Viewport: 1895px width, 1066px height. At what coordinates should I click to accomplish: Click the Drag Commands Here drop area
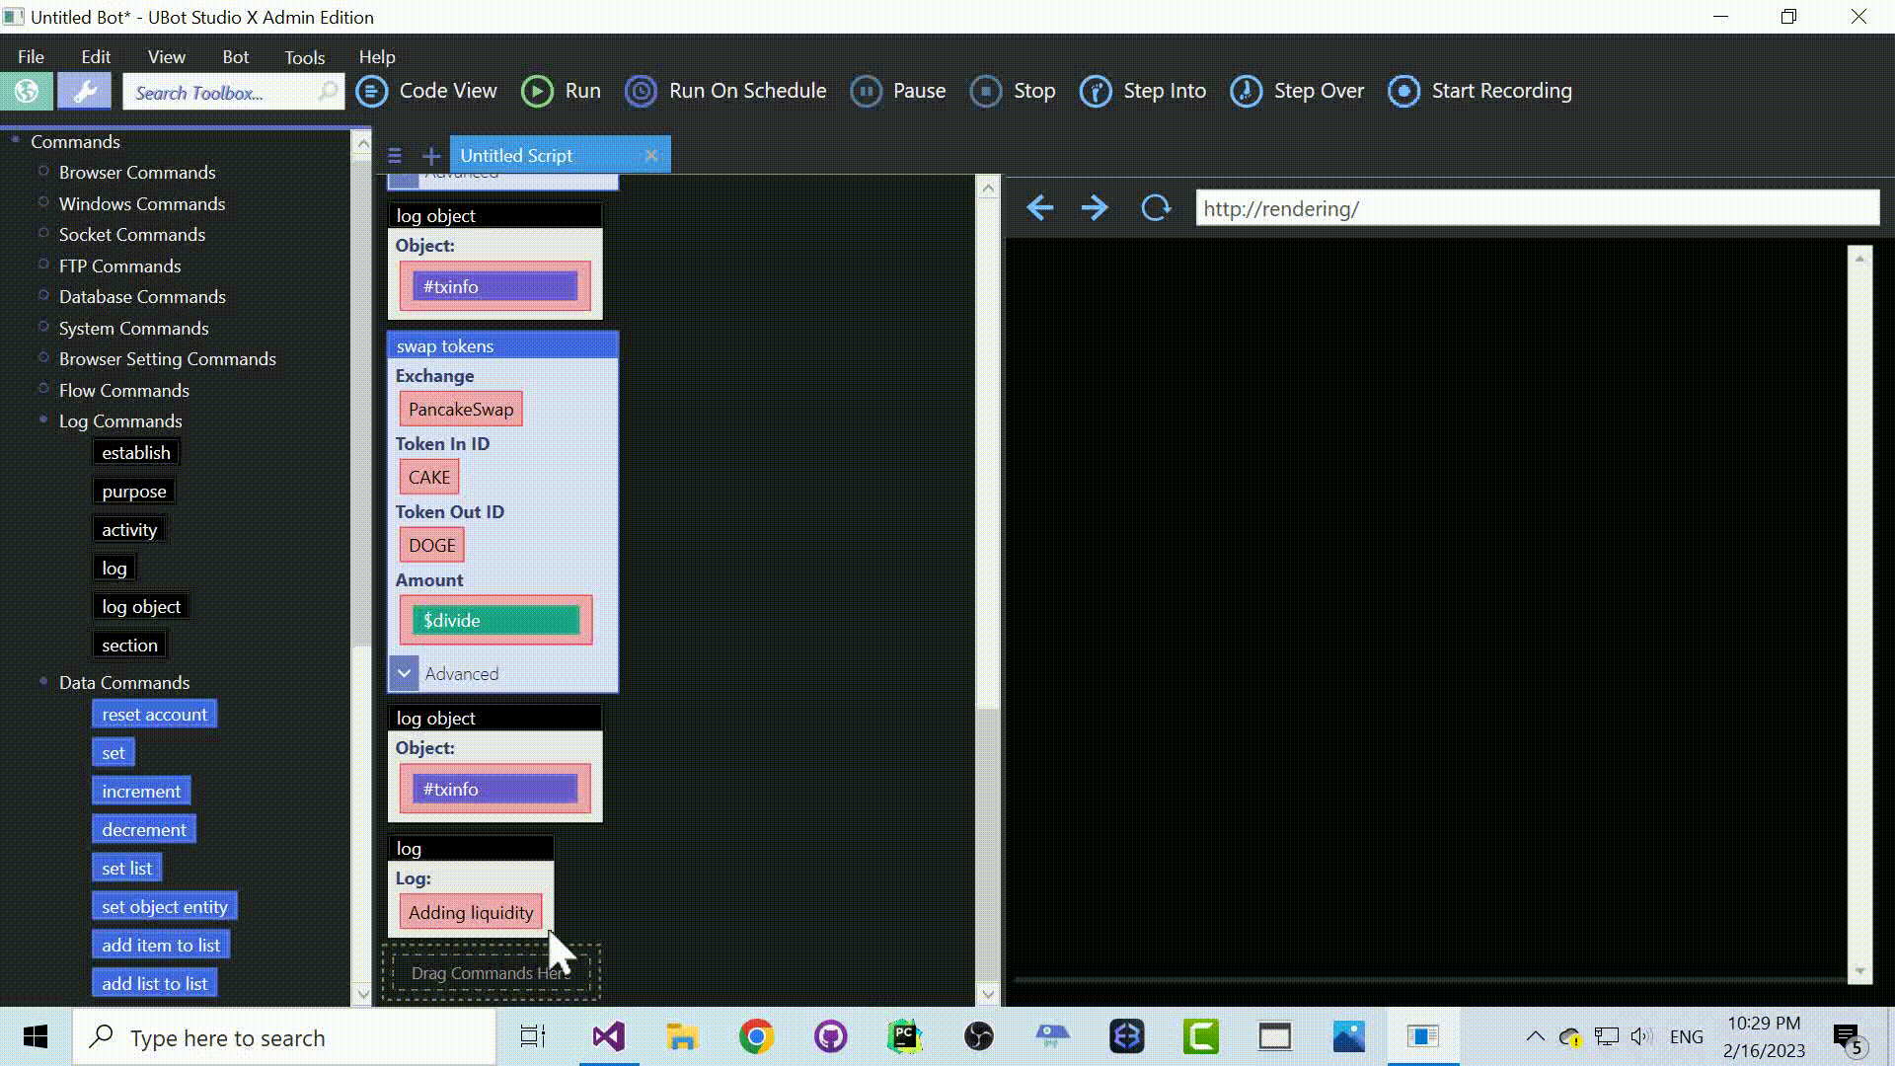point(491,973)
